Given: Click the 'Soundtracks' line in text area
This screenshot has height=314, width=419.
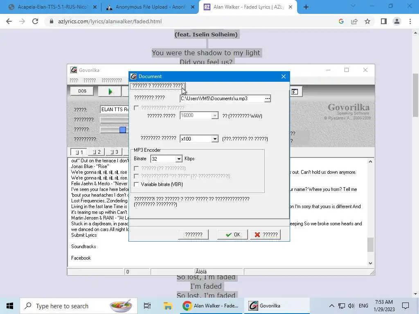Looking at the screenshot, I should (83, 247).
